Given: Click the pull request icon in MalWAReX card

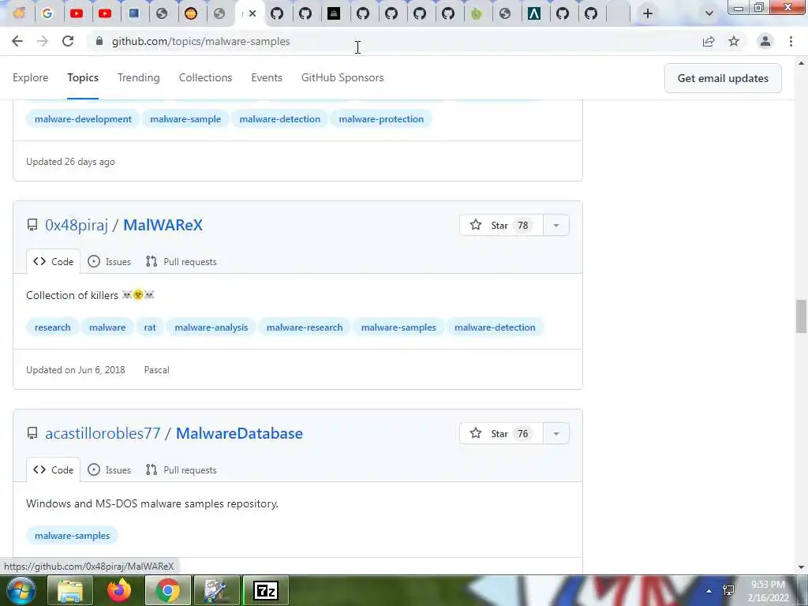Looking at the screenshot, I should pyautogui.click(x=151, y=262).
